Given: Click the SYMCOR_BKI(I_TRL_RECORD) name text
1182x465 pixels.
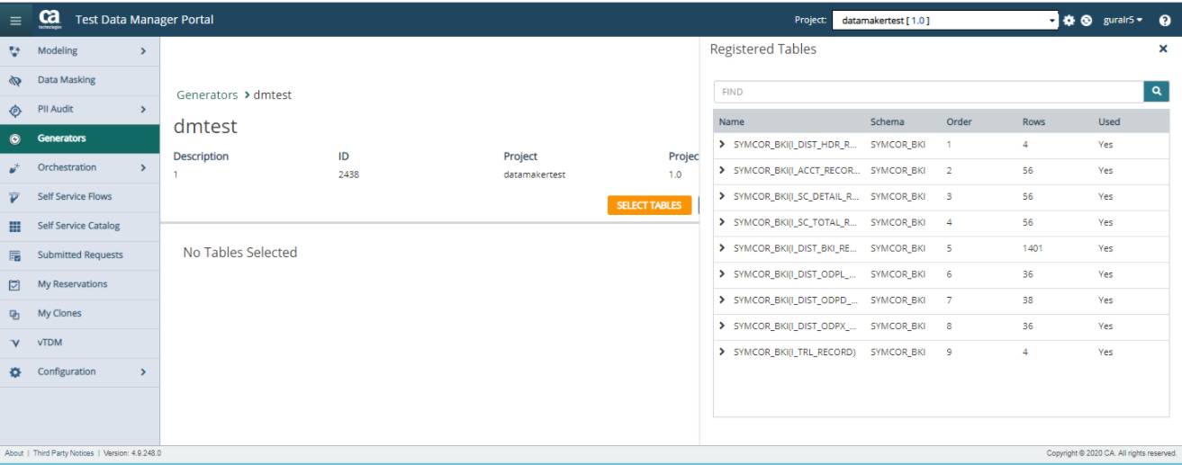Looking at the screenshot, I should (795, 352).
